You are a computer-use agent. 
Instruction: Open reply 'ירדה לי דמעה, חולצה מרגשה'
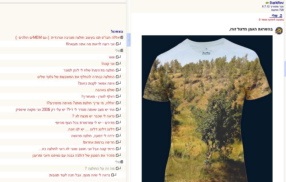[x=93, y=136]
